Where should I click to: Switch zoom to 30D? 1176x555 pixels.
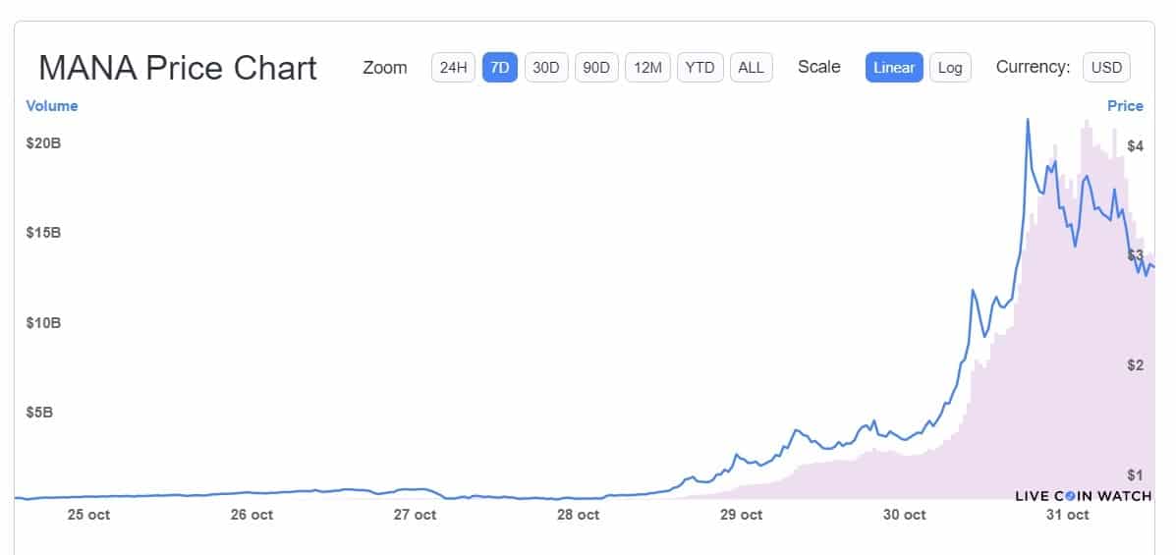point(546,68)
